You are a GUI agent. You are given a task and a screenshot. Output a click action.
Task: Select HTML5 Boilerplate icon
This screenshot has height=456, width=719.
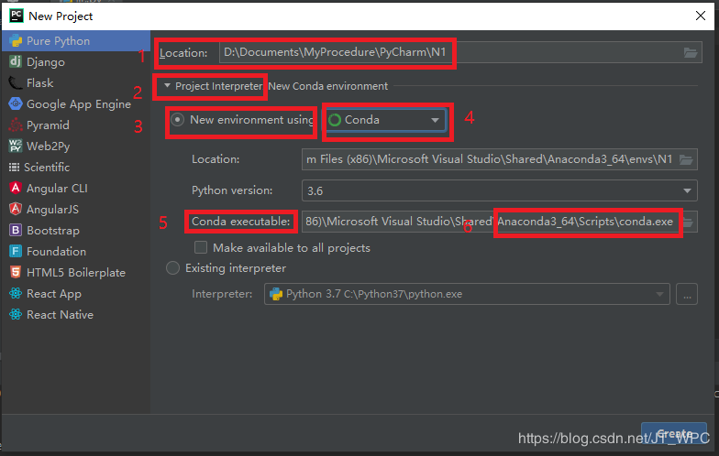16,273
